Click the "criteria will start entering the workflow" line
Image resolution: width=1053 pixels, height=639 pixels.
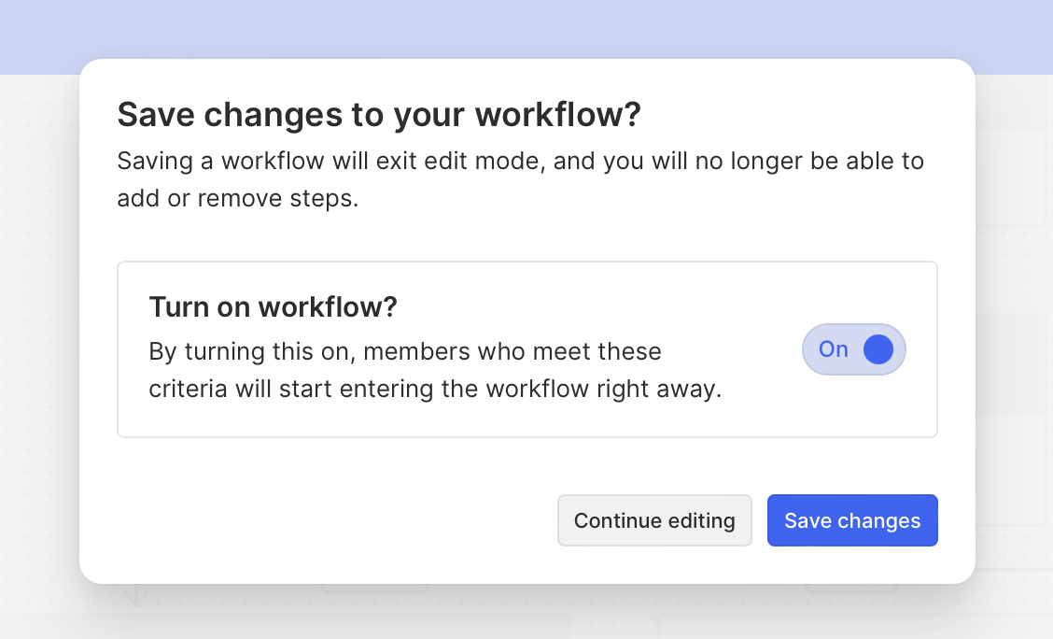click(435, 390)
